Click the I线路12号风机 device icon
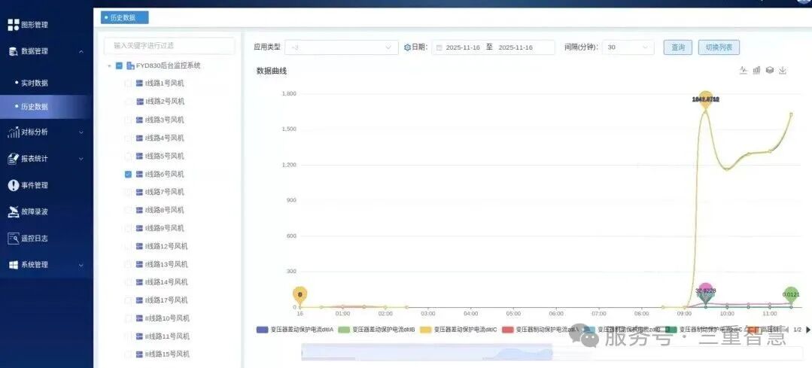Image resolution: width=812 pixels, height=368 pixels. 139,246
